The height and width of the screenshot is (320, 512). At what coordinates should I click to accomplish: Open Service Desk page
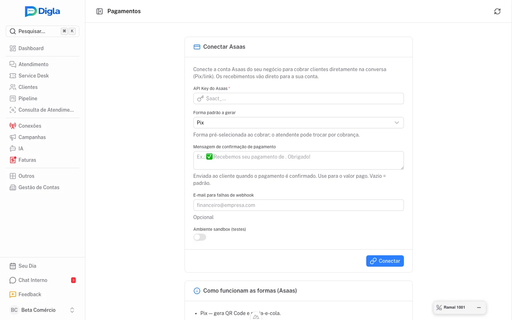point(42,76)
